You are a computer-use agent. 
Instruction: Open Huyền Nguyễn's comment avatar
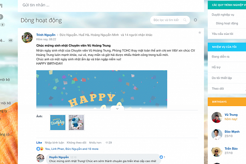coord(40,158)
